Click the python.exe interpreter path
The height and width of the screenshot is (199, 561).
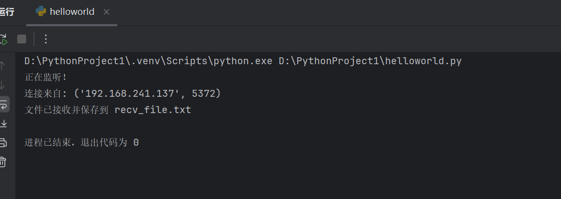[x=148, y=61]
